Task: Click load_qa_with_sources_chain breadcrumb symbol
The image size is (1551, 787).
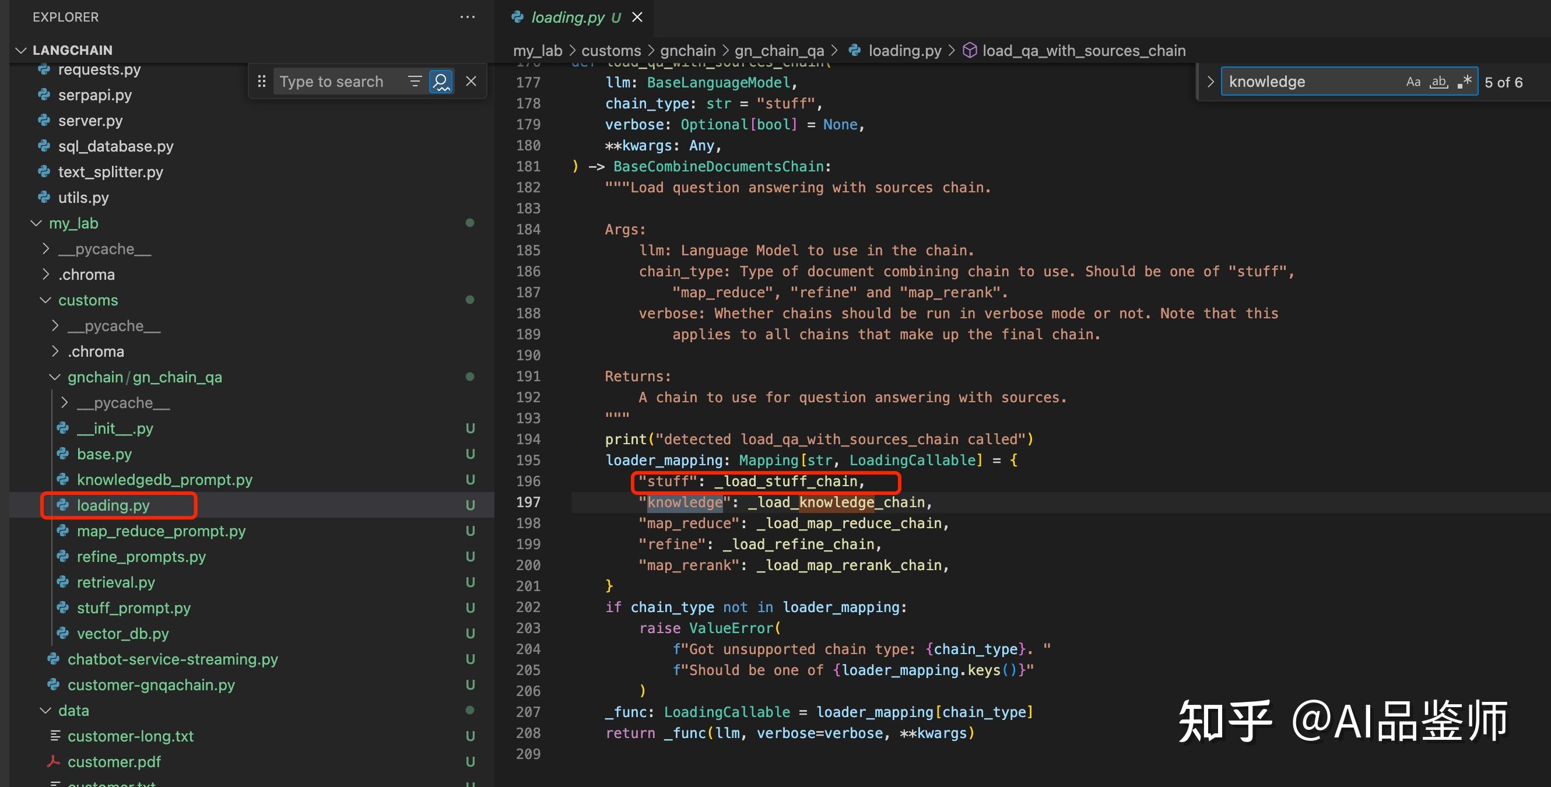Action: 1084,51
